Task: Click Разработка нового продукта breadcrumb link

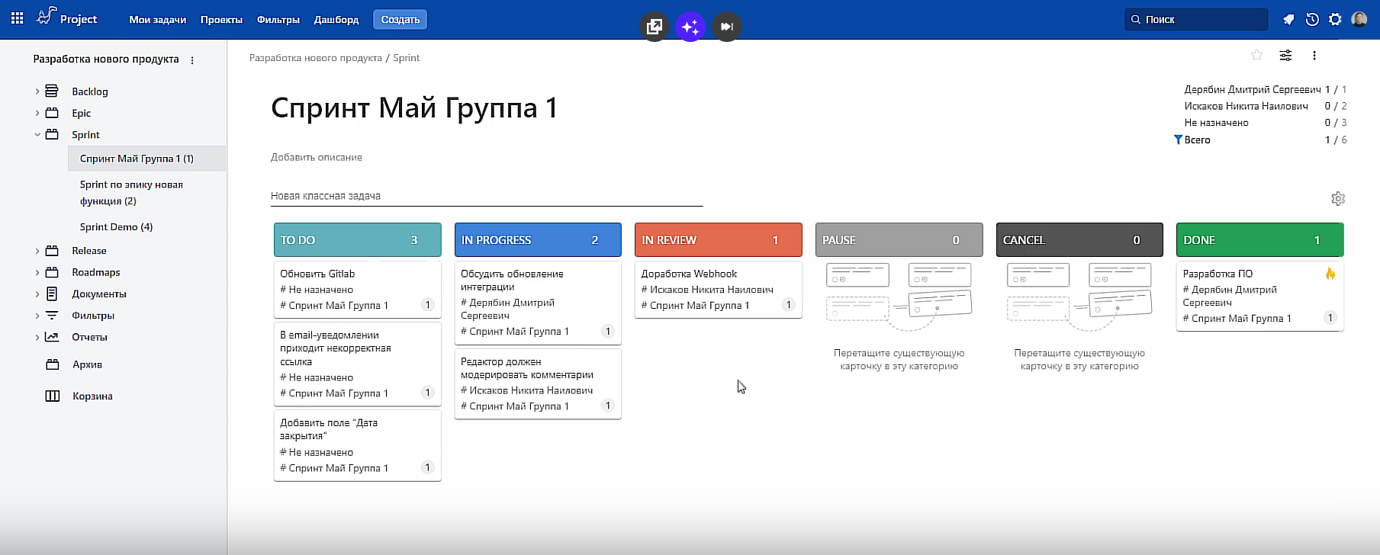Action: point(315,58)
